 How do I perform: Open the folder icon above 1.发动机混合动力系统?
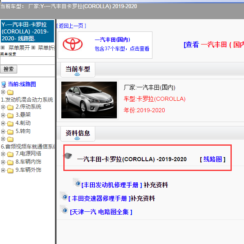pyautogui.click(x=10, y=92)
